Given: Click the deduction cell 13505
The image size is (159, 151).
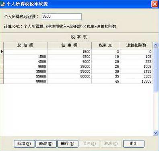Looking at the screenshot, I should click(136, 81).
